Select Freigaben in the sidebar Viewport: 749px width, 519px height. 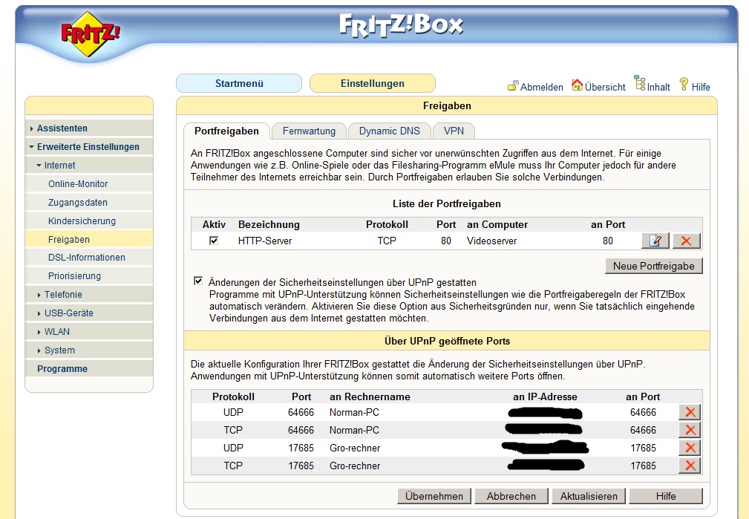[89, 239]
